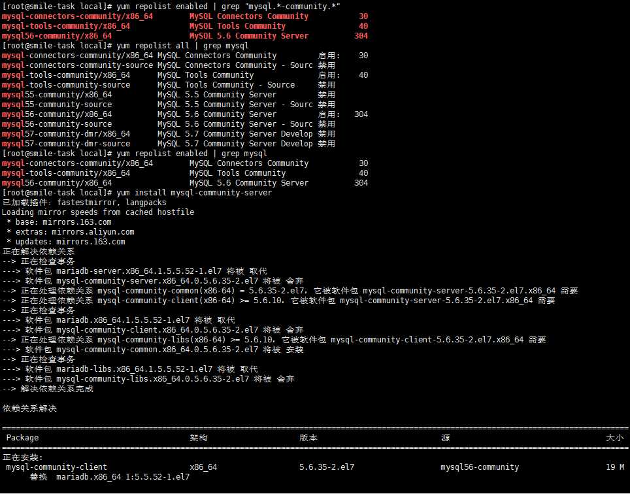Click the '源' column header

pyautogui.click(x=445, y=438)
